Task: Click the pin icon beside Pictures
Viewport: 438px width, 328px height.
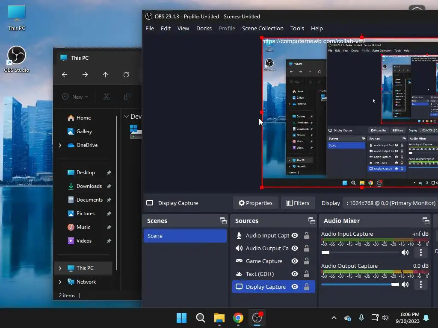Action: pyautogui.click(x=109, y=214)
